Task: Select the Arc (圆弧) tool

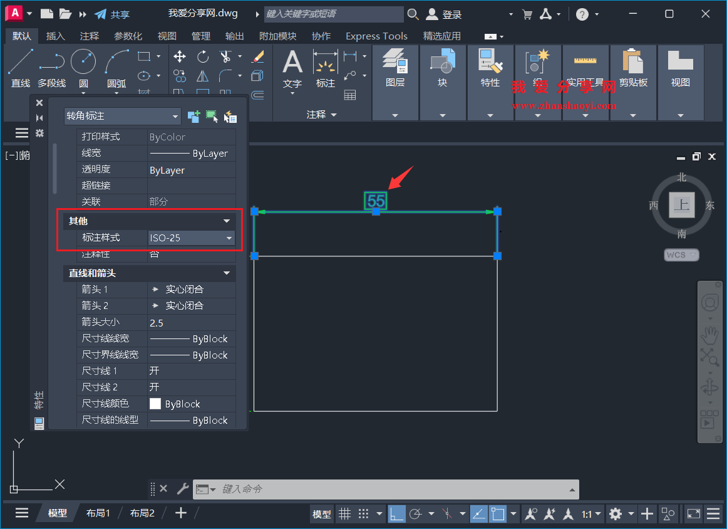Action: (x=116, y=68)
